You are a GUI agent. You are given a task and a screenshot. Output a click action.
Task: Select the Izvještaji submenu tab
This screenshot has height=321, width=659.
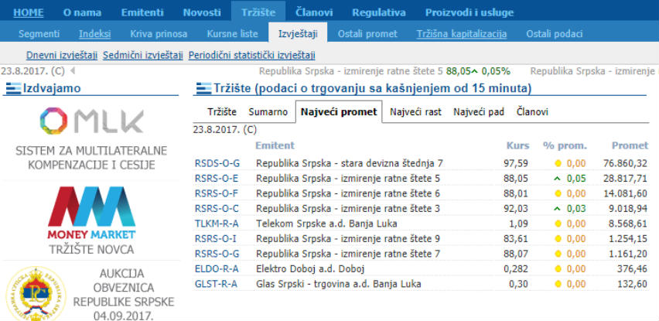coord(298,34)
